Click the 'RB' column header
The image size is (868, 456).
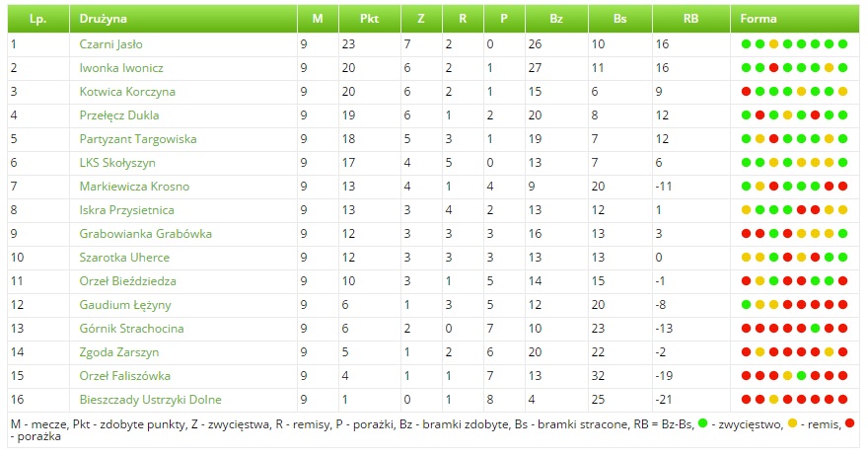click(x=690, y=19)
